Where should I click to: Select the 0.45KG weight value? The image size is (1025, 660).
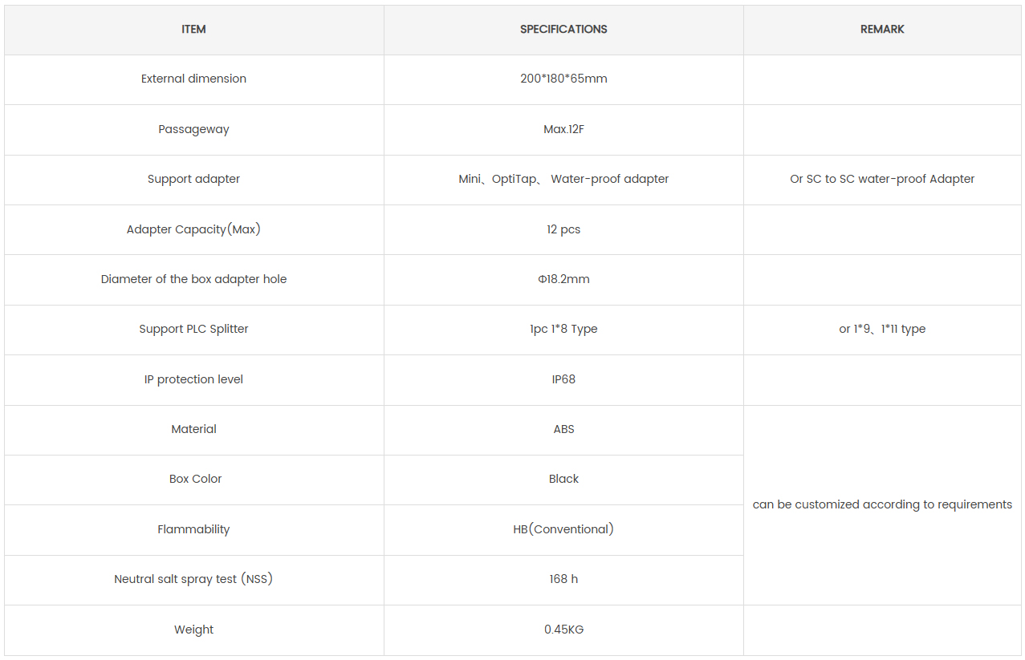pos(563,630)
